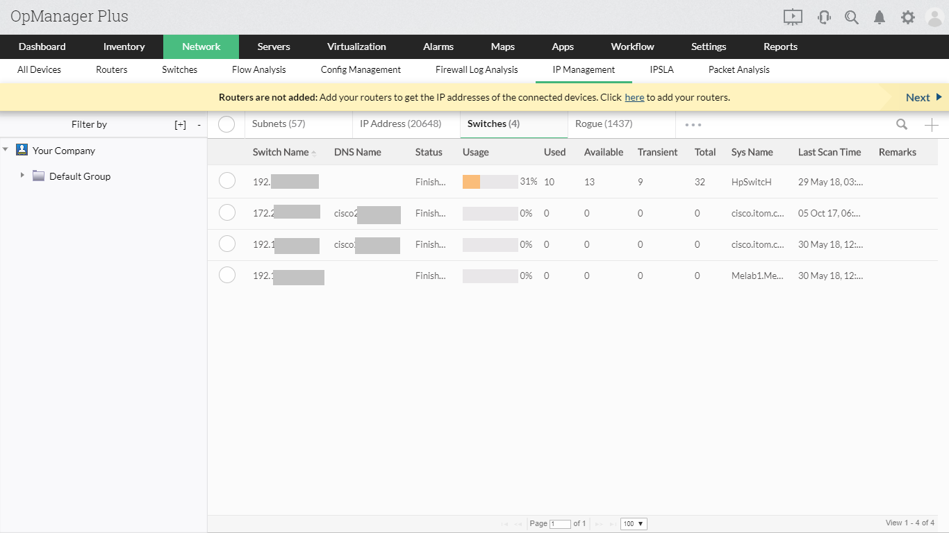
Task: Open the Flow Analysis sub-menu
Action: tap(259, 69)
